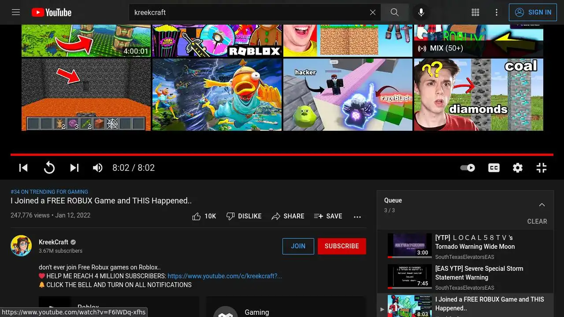Click the video title I Joined a FREE ROBUX Game
564x317 pixels.
[101, 201]
